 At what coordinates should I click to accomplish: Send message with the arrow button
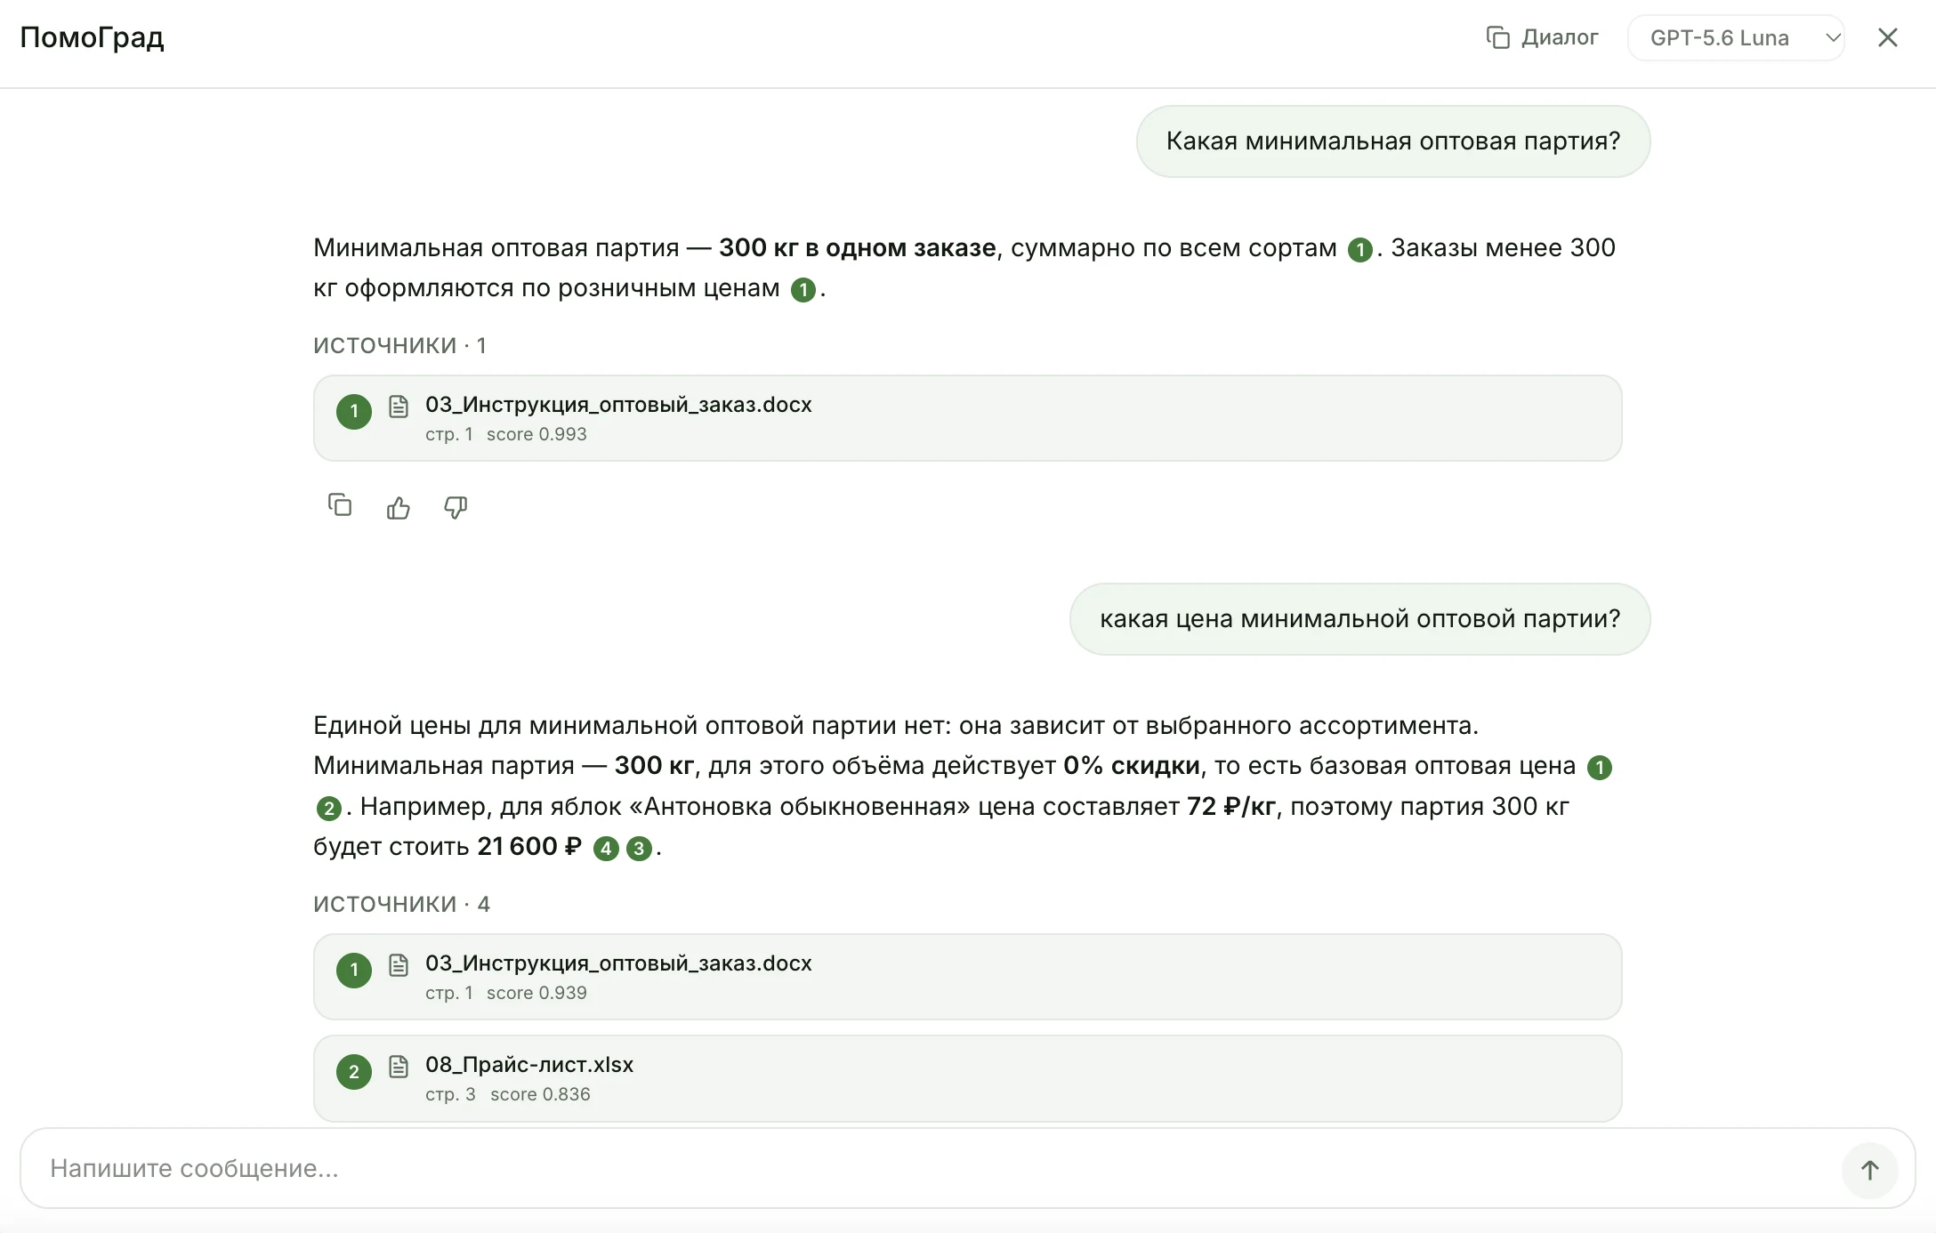[1869, 1170]
